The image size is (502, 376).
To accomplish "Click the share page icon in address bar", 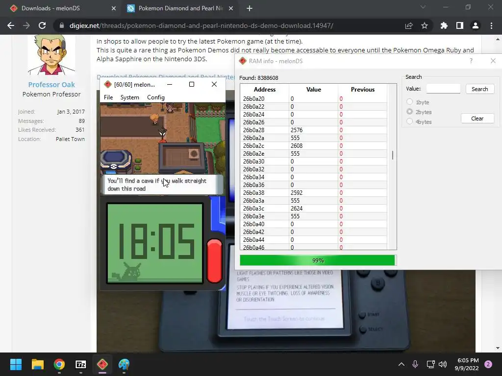I will pyautogui.click(x=409, y=25).
